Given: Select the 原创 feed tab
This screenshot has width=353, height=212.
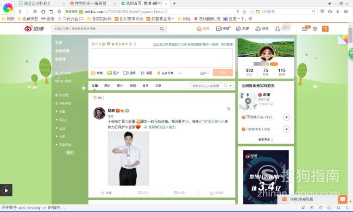Looking at the screenshot, I should click(107, 85).
